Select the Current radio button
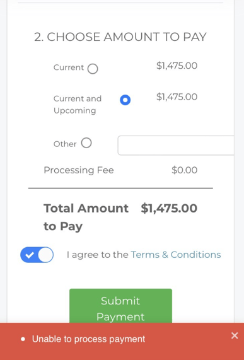 (x=93, y=69)
